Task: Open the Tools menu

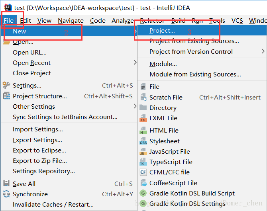Action: click(x=217, y=21)
